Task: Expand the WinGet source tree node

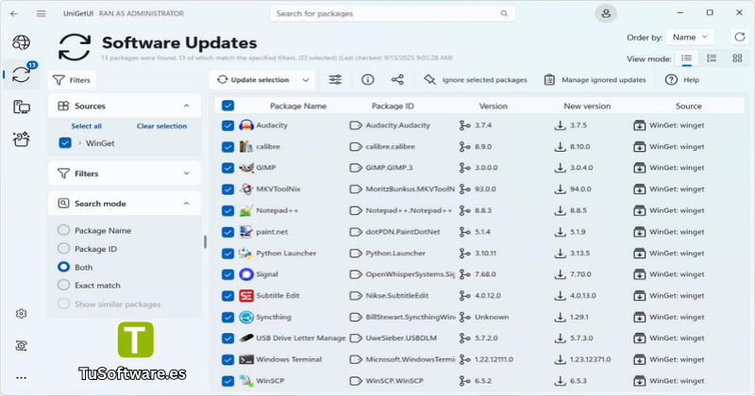Action: [x=80, y=143]
